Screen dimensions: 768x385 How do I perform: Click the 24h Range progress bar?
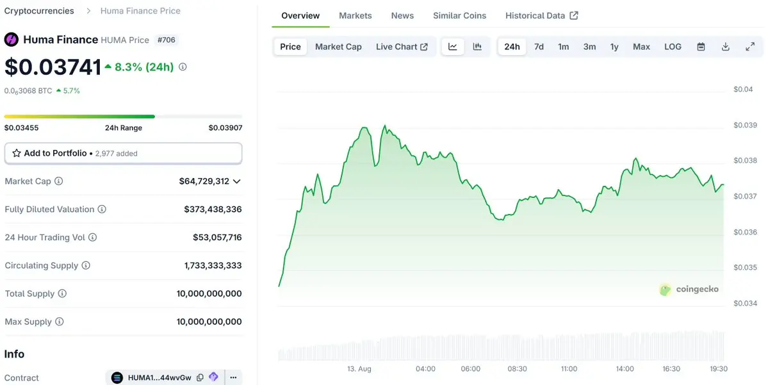(124, 117)
